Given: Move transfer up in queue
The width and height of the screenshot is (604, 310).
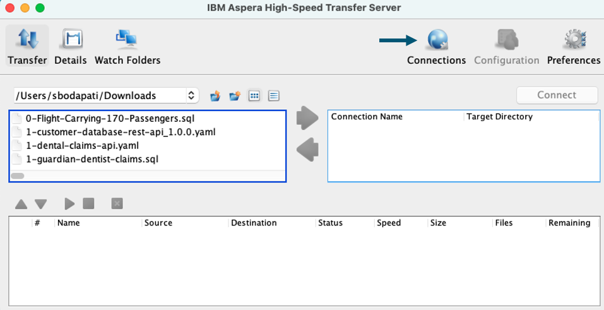Looking at the screenshot, I should tap(21, 204).
